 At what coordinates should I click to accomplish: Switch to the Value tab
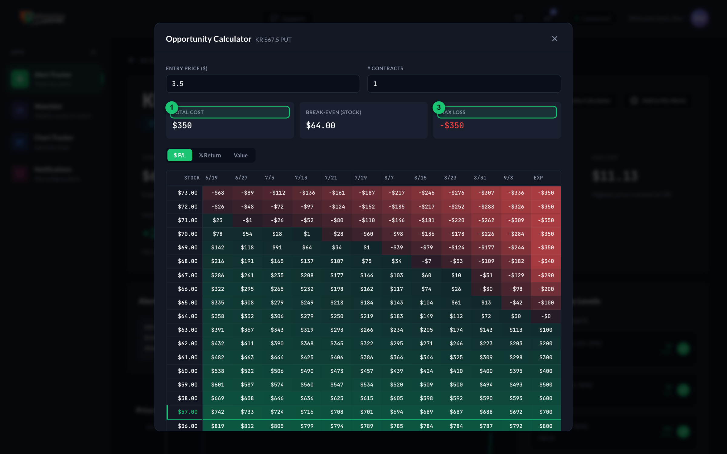[241, 155]
